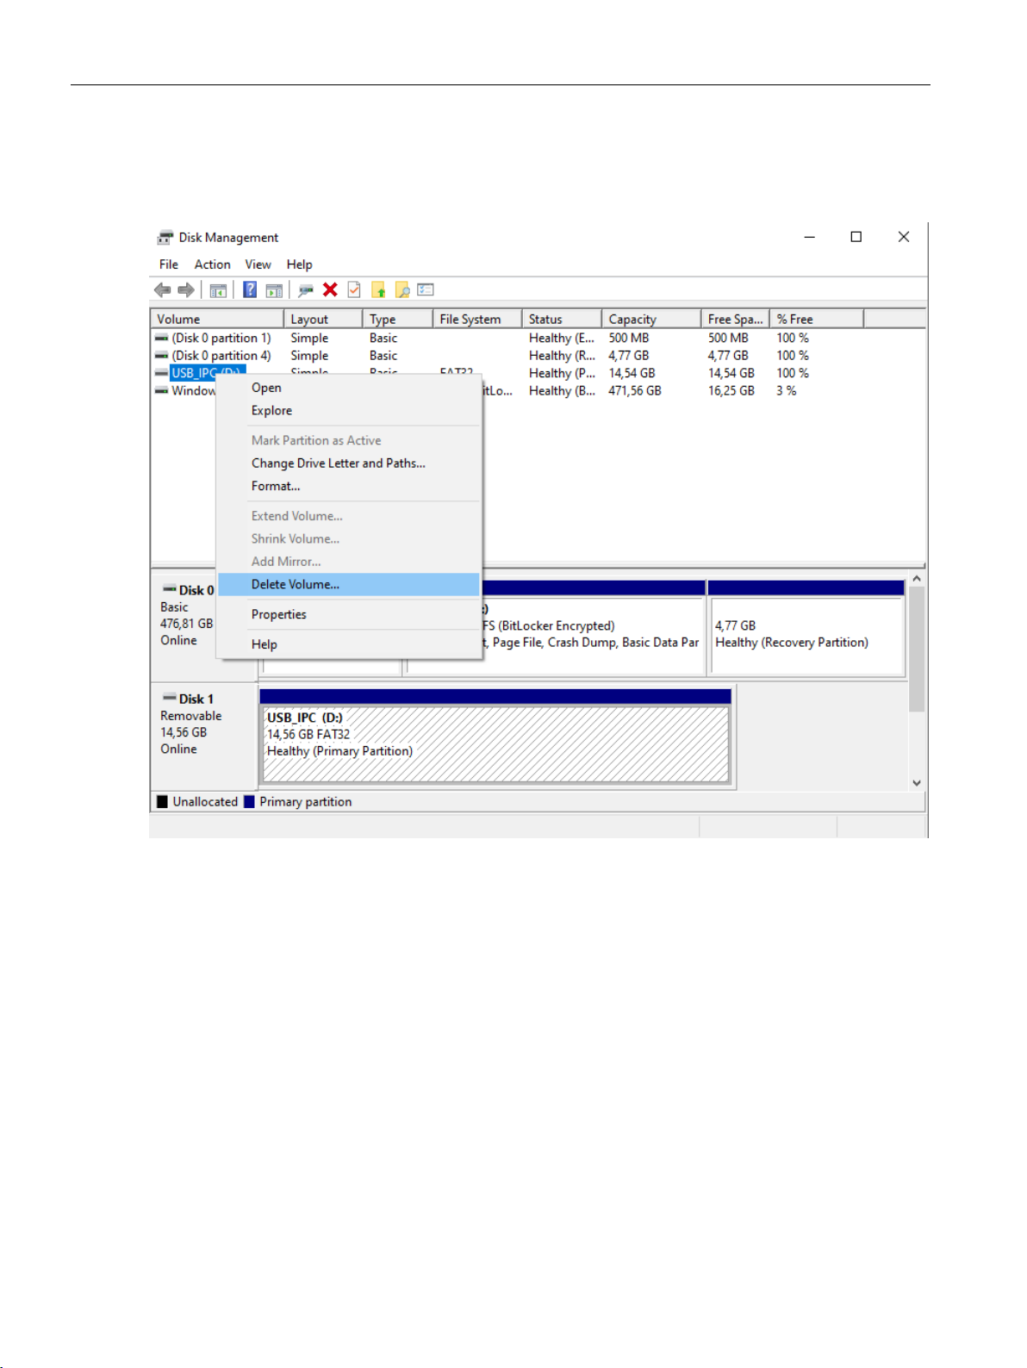The height and width of the screenshot is (1368, 1027).
Task: Click the Back arrow toolbar icon
Action: point(162,290)
